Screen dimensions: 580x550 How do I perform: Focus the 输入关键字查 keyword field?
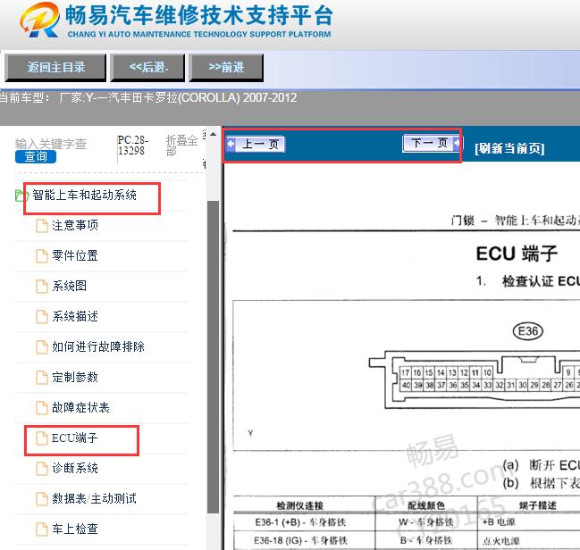coord(51,144)
